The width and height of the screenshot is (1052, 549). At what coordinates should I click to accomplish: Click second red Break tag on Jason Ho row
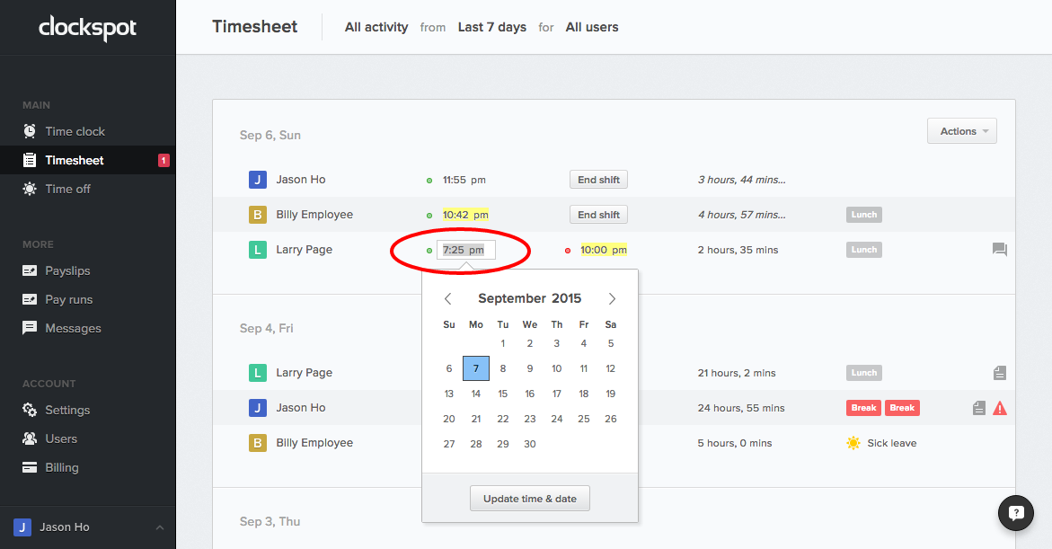pyautogui.click(x=902, y=407)
